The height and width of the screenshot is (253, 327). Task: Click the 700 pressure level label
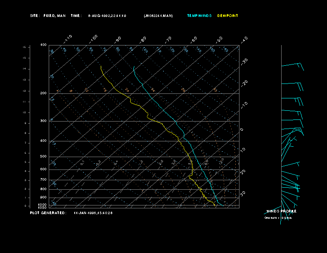[x=43, y=180]
